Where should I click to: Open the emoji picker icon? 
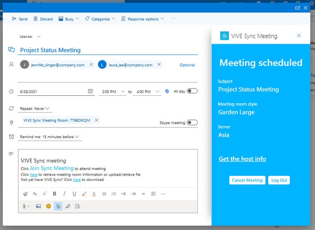tap(48, 206)
